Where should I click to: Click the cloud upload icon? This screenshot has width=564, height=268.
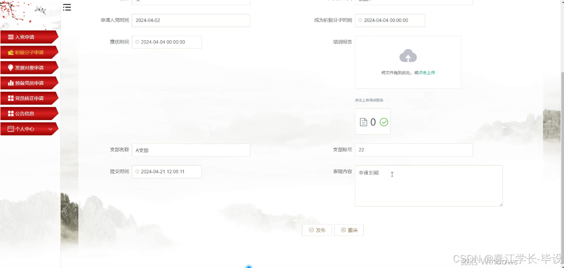(408, 56)
